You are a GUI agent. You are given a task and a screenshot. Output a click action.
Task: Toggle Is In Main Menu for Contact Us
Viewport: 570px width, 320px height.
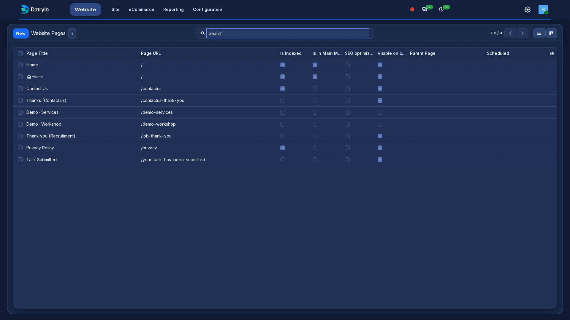click(315, 89)
